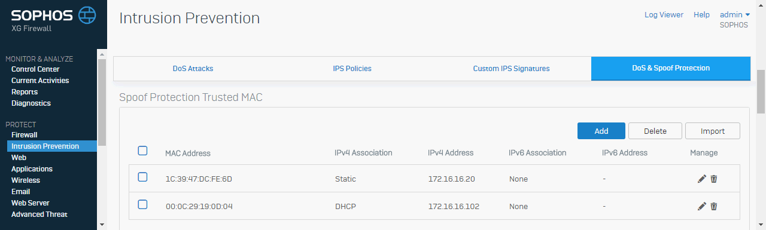766x230 pixels.
Task: Open Help link in header
Action: click(x=701, y=15)
